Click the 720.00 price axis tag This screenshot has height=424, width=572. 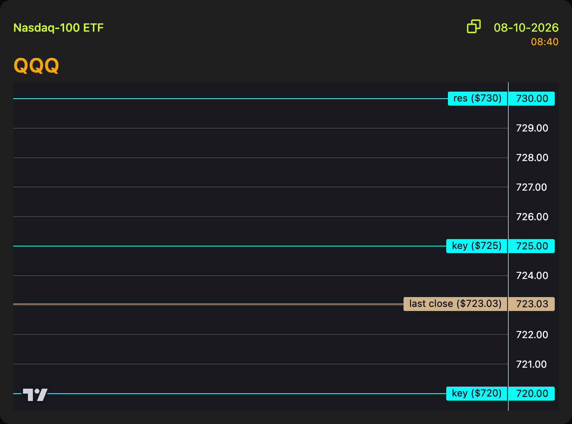tap(532, 394)
